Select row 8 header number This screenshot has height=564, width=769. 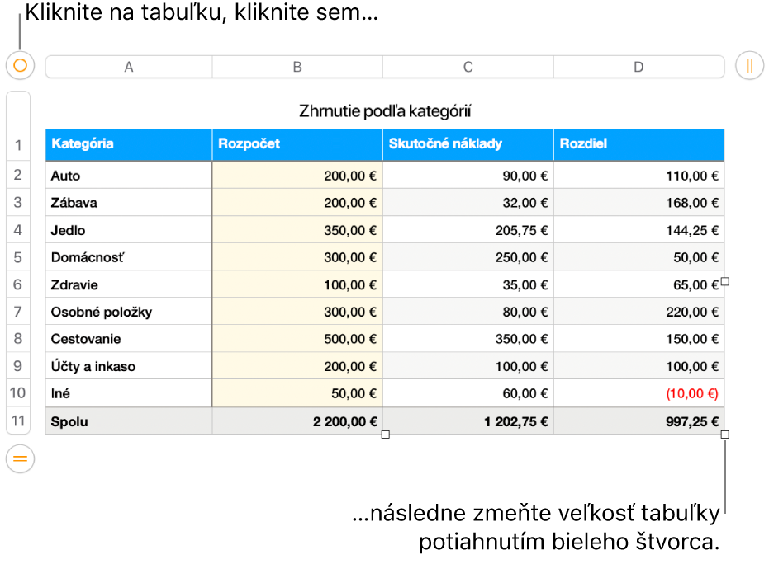18,338
